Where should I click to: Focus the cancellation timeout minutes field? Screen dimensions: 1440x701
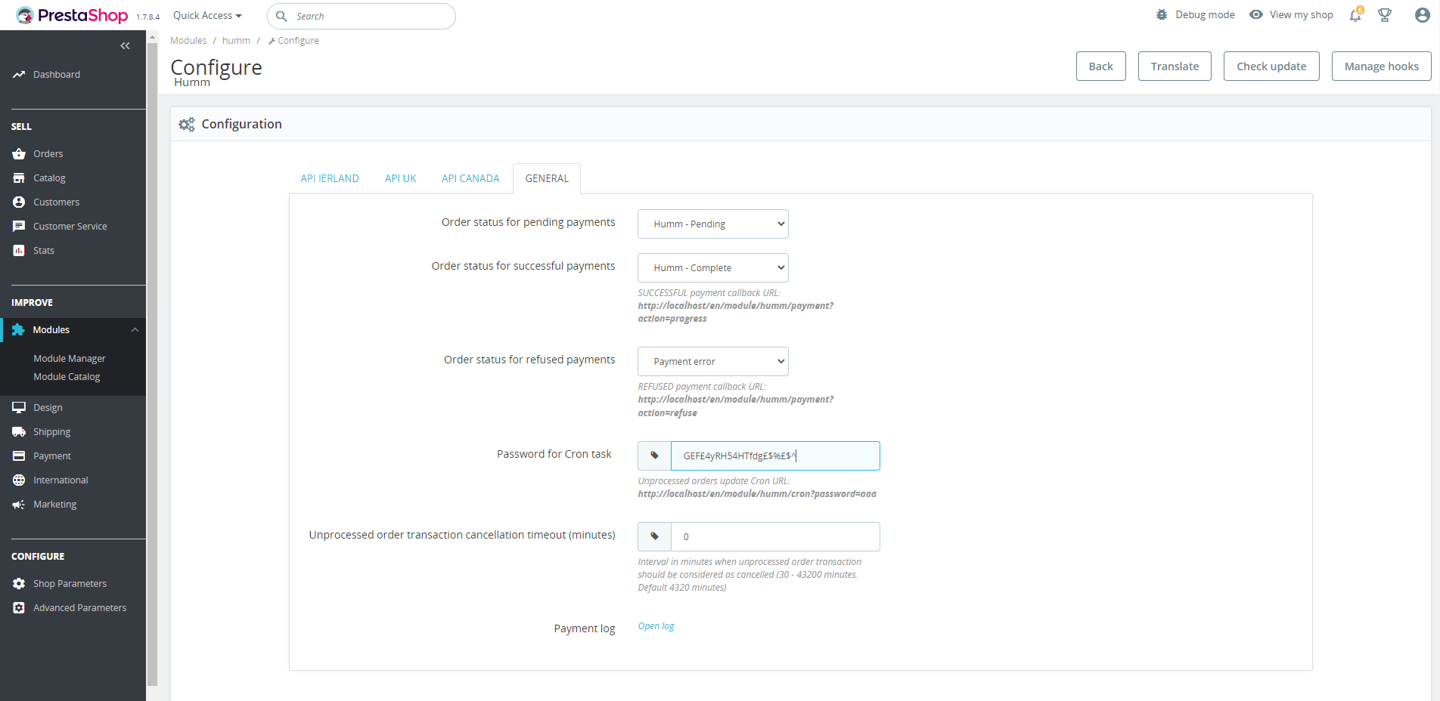(775, 537)
